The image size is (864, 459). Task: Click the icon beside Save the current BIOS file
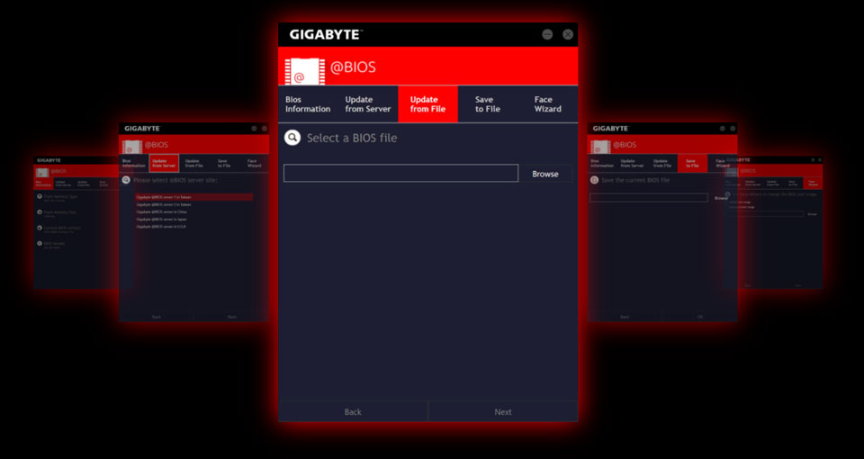594,180
